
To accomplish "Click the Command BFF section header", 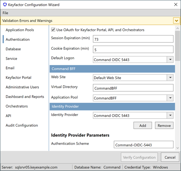I will [112, 69].
